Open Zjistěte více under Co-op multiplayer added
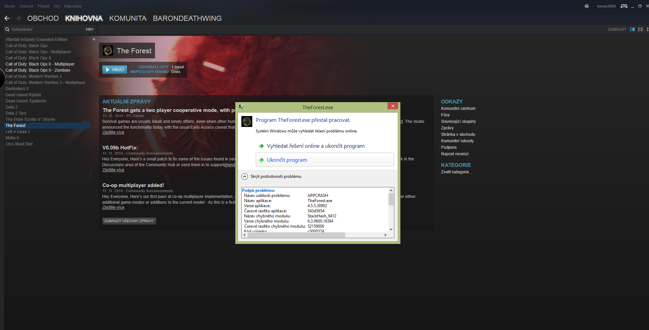The height and width of the screenshot is (330, 649). 113,207
